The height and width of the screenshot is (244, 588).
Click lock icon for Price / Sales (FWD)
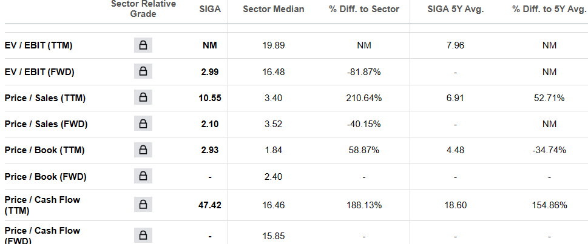pyautogui.click(x=143, y=124)
